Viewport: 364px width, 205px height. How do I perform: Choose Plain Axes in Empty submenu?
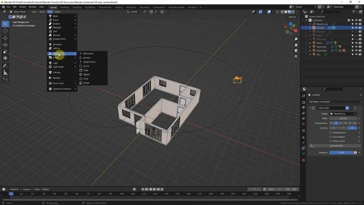point(92,54)
